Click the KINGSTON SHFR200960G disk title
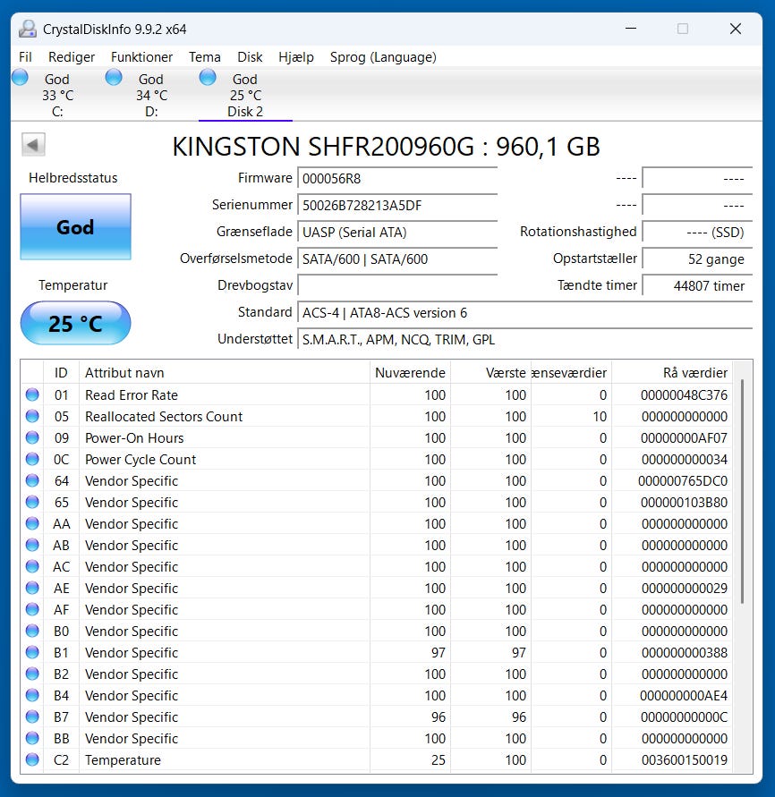775x797 pixels. coord(387,147)
